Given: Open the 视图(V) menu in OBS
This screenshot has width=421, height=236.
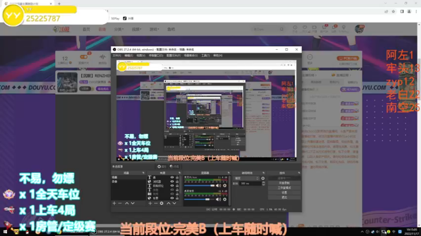Looking at the screenshot, I should (141, 56).
